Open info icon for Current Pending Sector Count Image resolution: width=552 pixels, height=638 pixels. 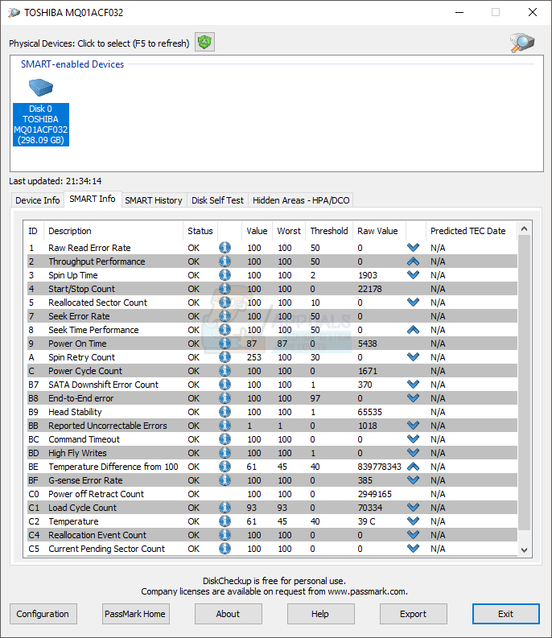coord(225,549)
